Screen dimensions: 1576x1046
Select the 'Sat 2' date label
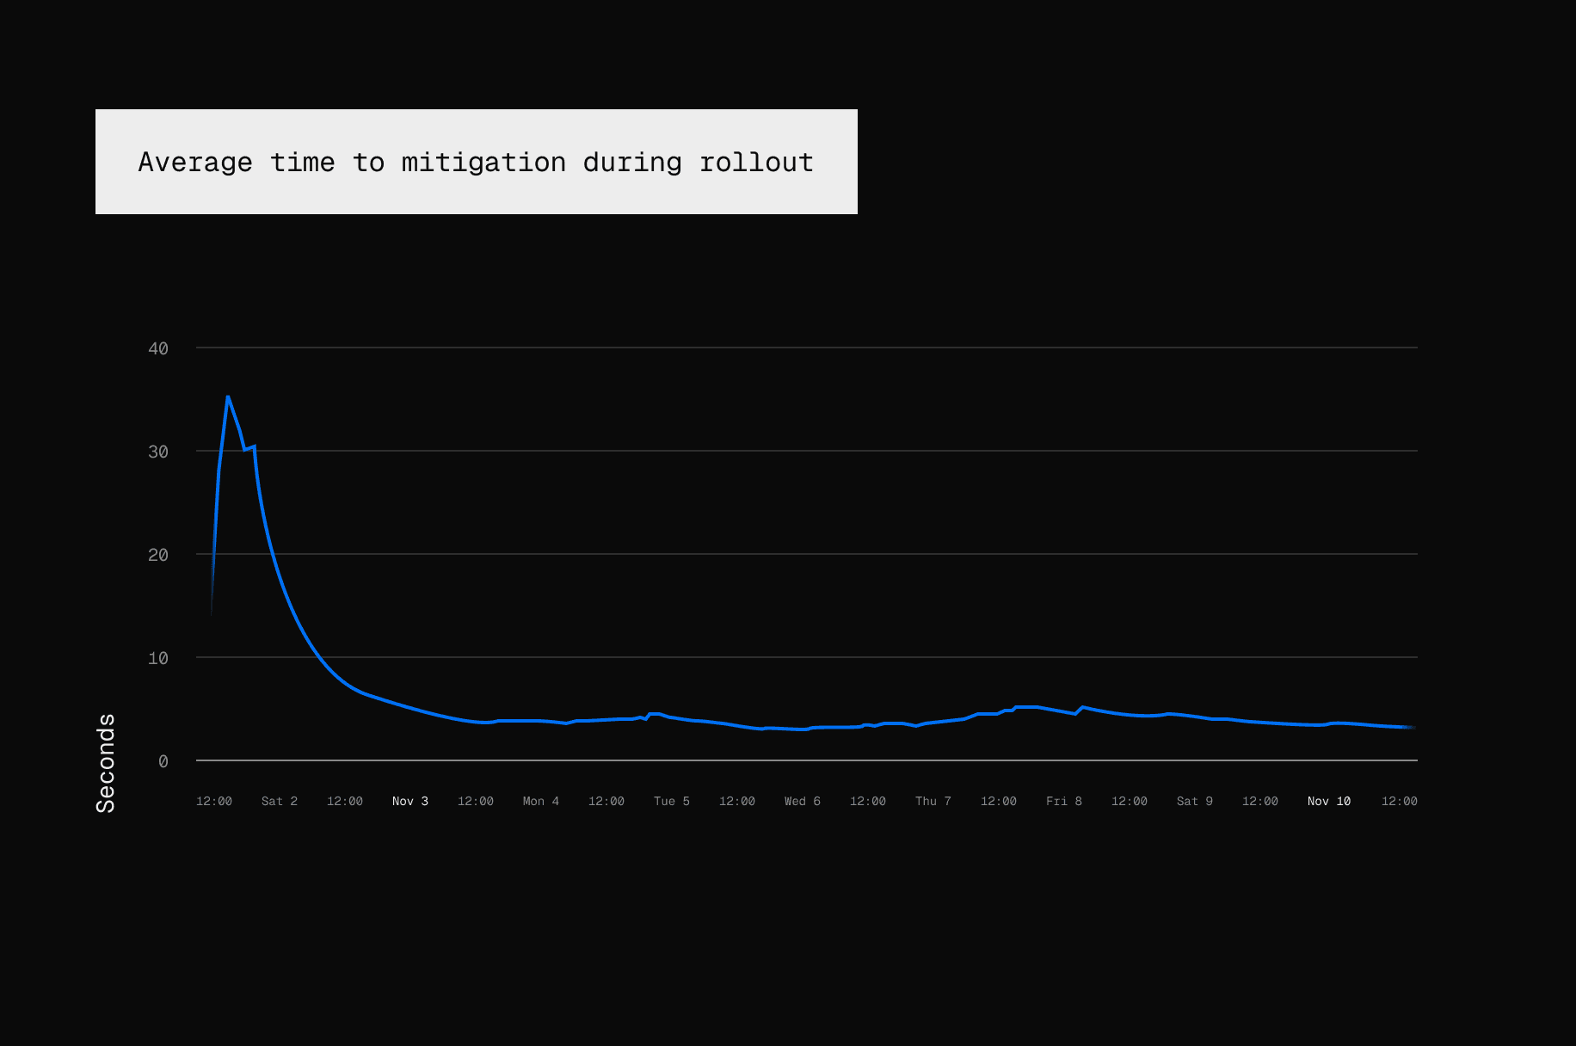click(280, 801)
